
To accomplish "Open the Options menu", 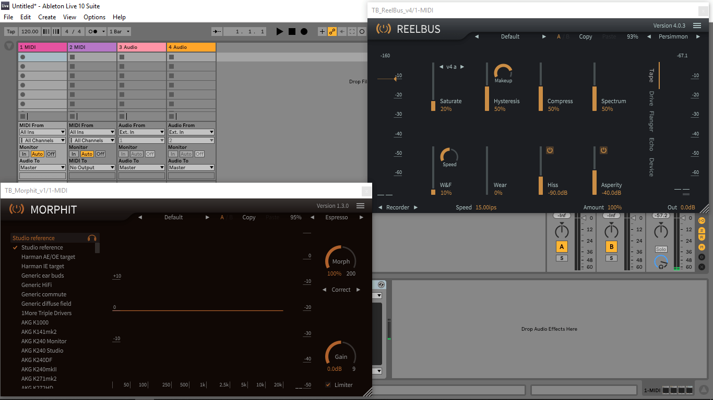I will tap(94, 17).
